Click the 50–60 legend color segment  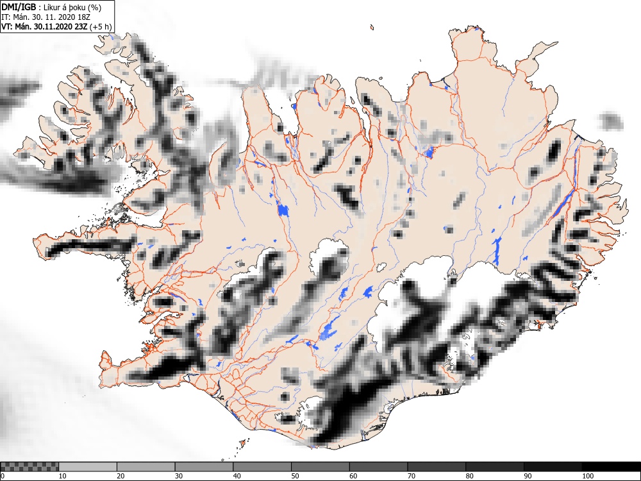point(320,467)
